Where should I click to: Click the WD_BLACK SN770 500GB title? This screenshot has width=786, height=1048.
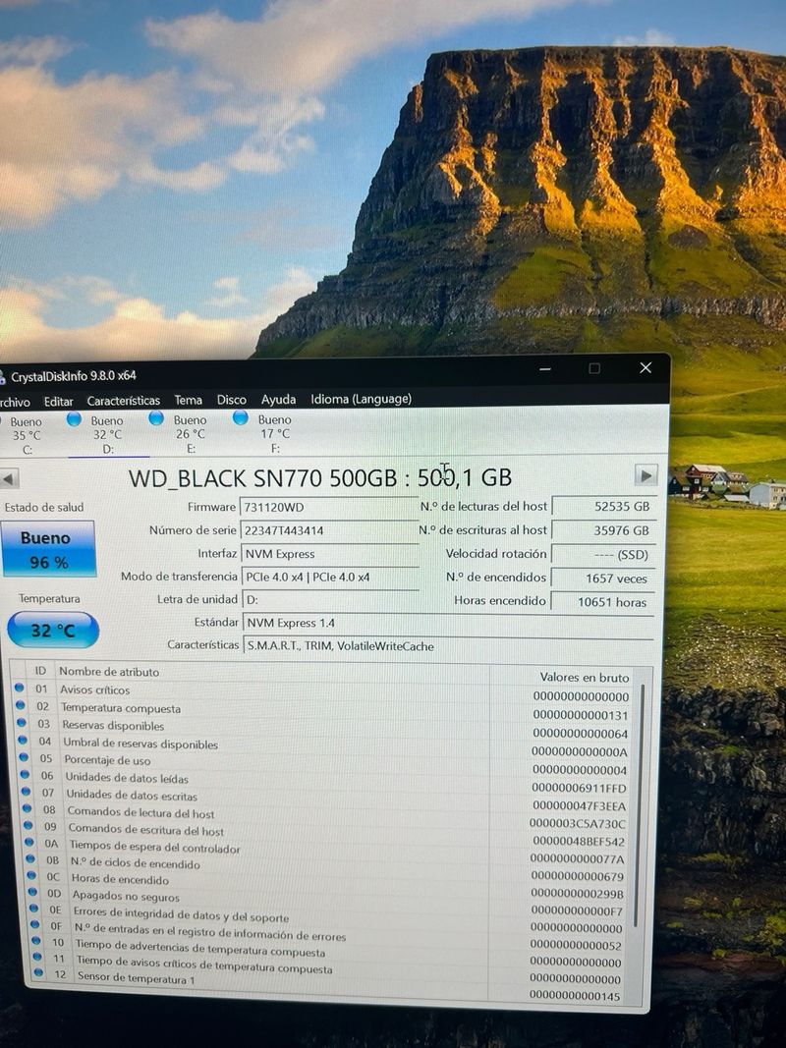(x=320, y=478)
